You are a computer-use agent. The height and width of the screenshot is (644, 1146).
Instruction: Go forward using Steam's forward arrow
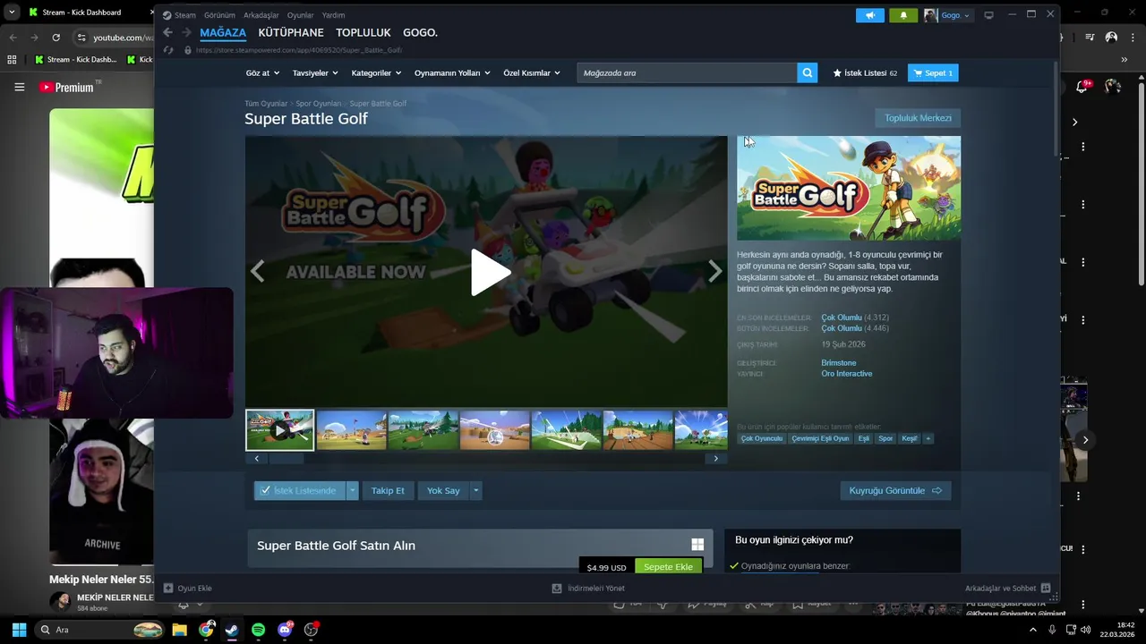pos(186,32)
